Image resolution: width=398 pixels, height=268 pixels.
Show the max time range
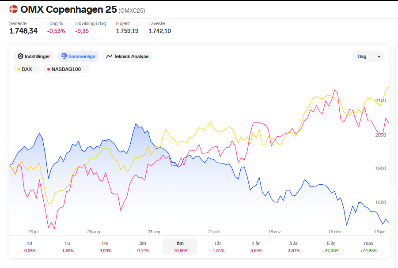(x=368, y=247)
